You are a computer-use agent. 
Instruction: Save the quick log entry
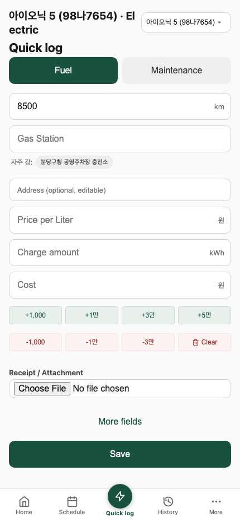(120, 454)
